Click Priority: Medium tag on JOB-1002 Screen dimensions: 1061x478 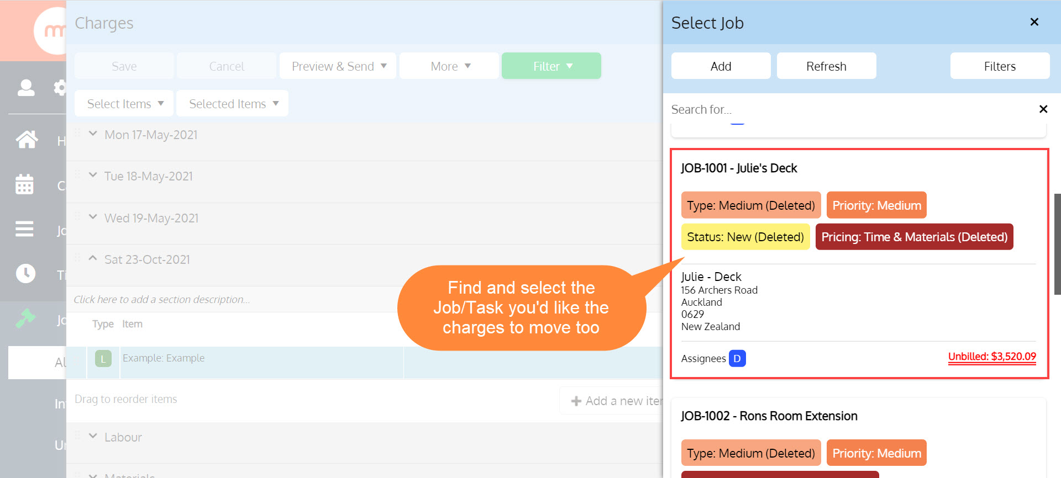coord(877,453)
